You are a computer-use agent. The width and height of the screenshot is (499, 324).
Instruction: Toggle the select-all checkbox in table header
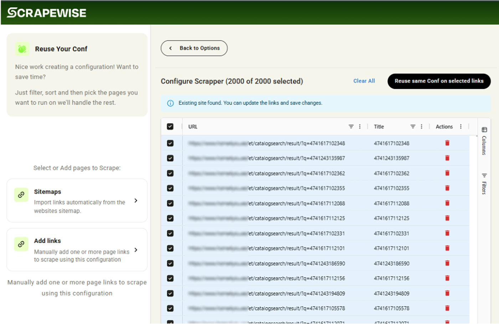(x=170, y=127)
